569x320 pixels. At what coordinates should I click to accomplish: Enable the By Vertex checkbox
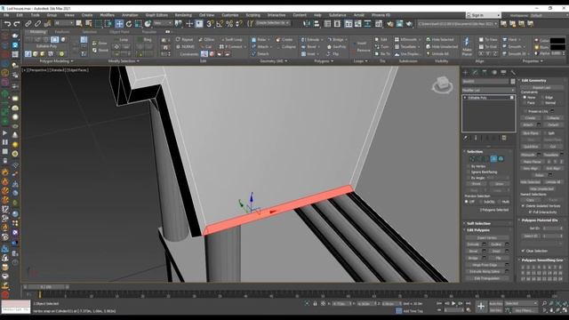469,166
